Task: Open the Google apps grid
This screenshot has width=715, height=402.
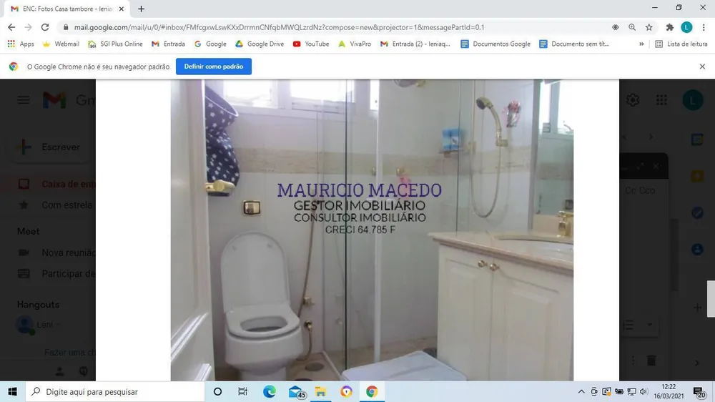Action: click(661, 100)
